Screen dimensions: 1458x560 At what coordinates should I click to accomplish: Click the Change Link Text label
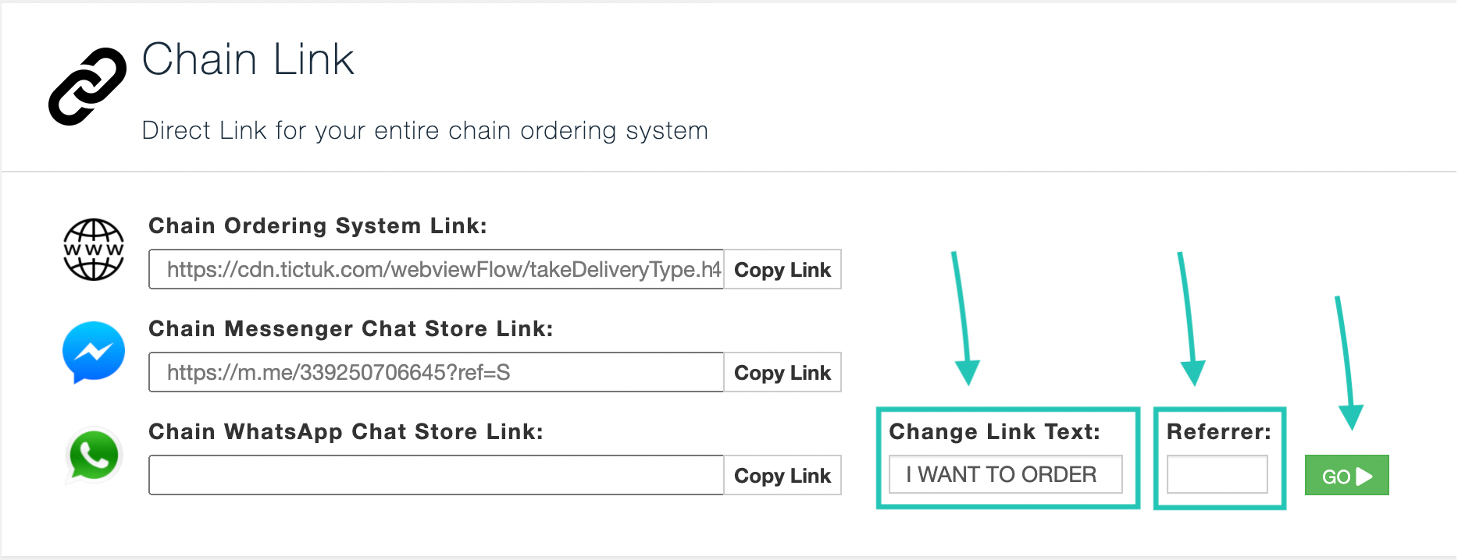click(994, 431)
